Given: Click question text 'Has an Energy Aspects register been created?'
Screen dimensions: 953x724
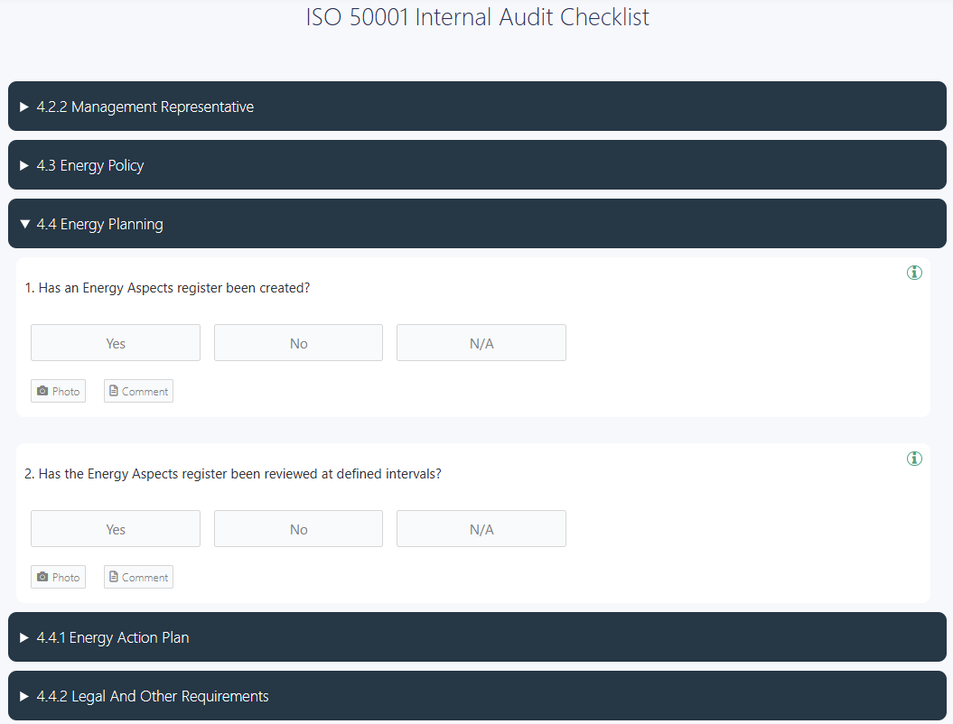Looking at the screenshot, I should pyautogui.click(x=174, y=288).
